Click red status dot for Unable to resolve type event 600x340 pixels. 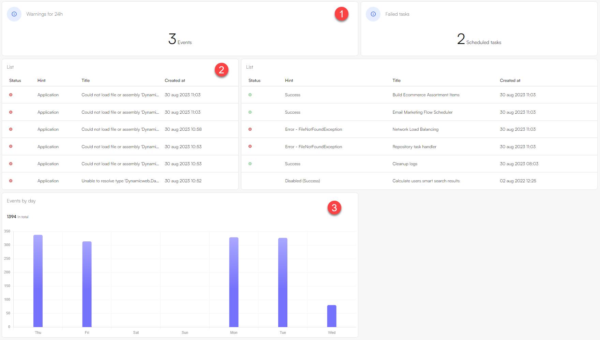[x=11, y=181]
